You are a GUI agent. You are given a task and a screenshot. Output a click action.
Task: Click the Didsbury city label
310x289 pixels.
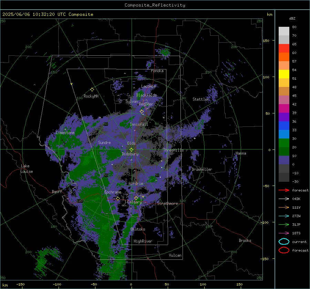[x=130, y=154]
